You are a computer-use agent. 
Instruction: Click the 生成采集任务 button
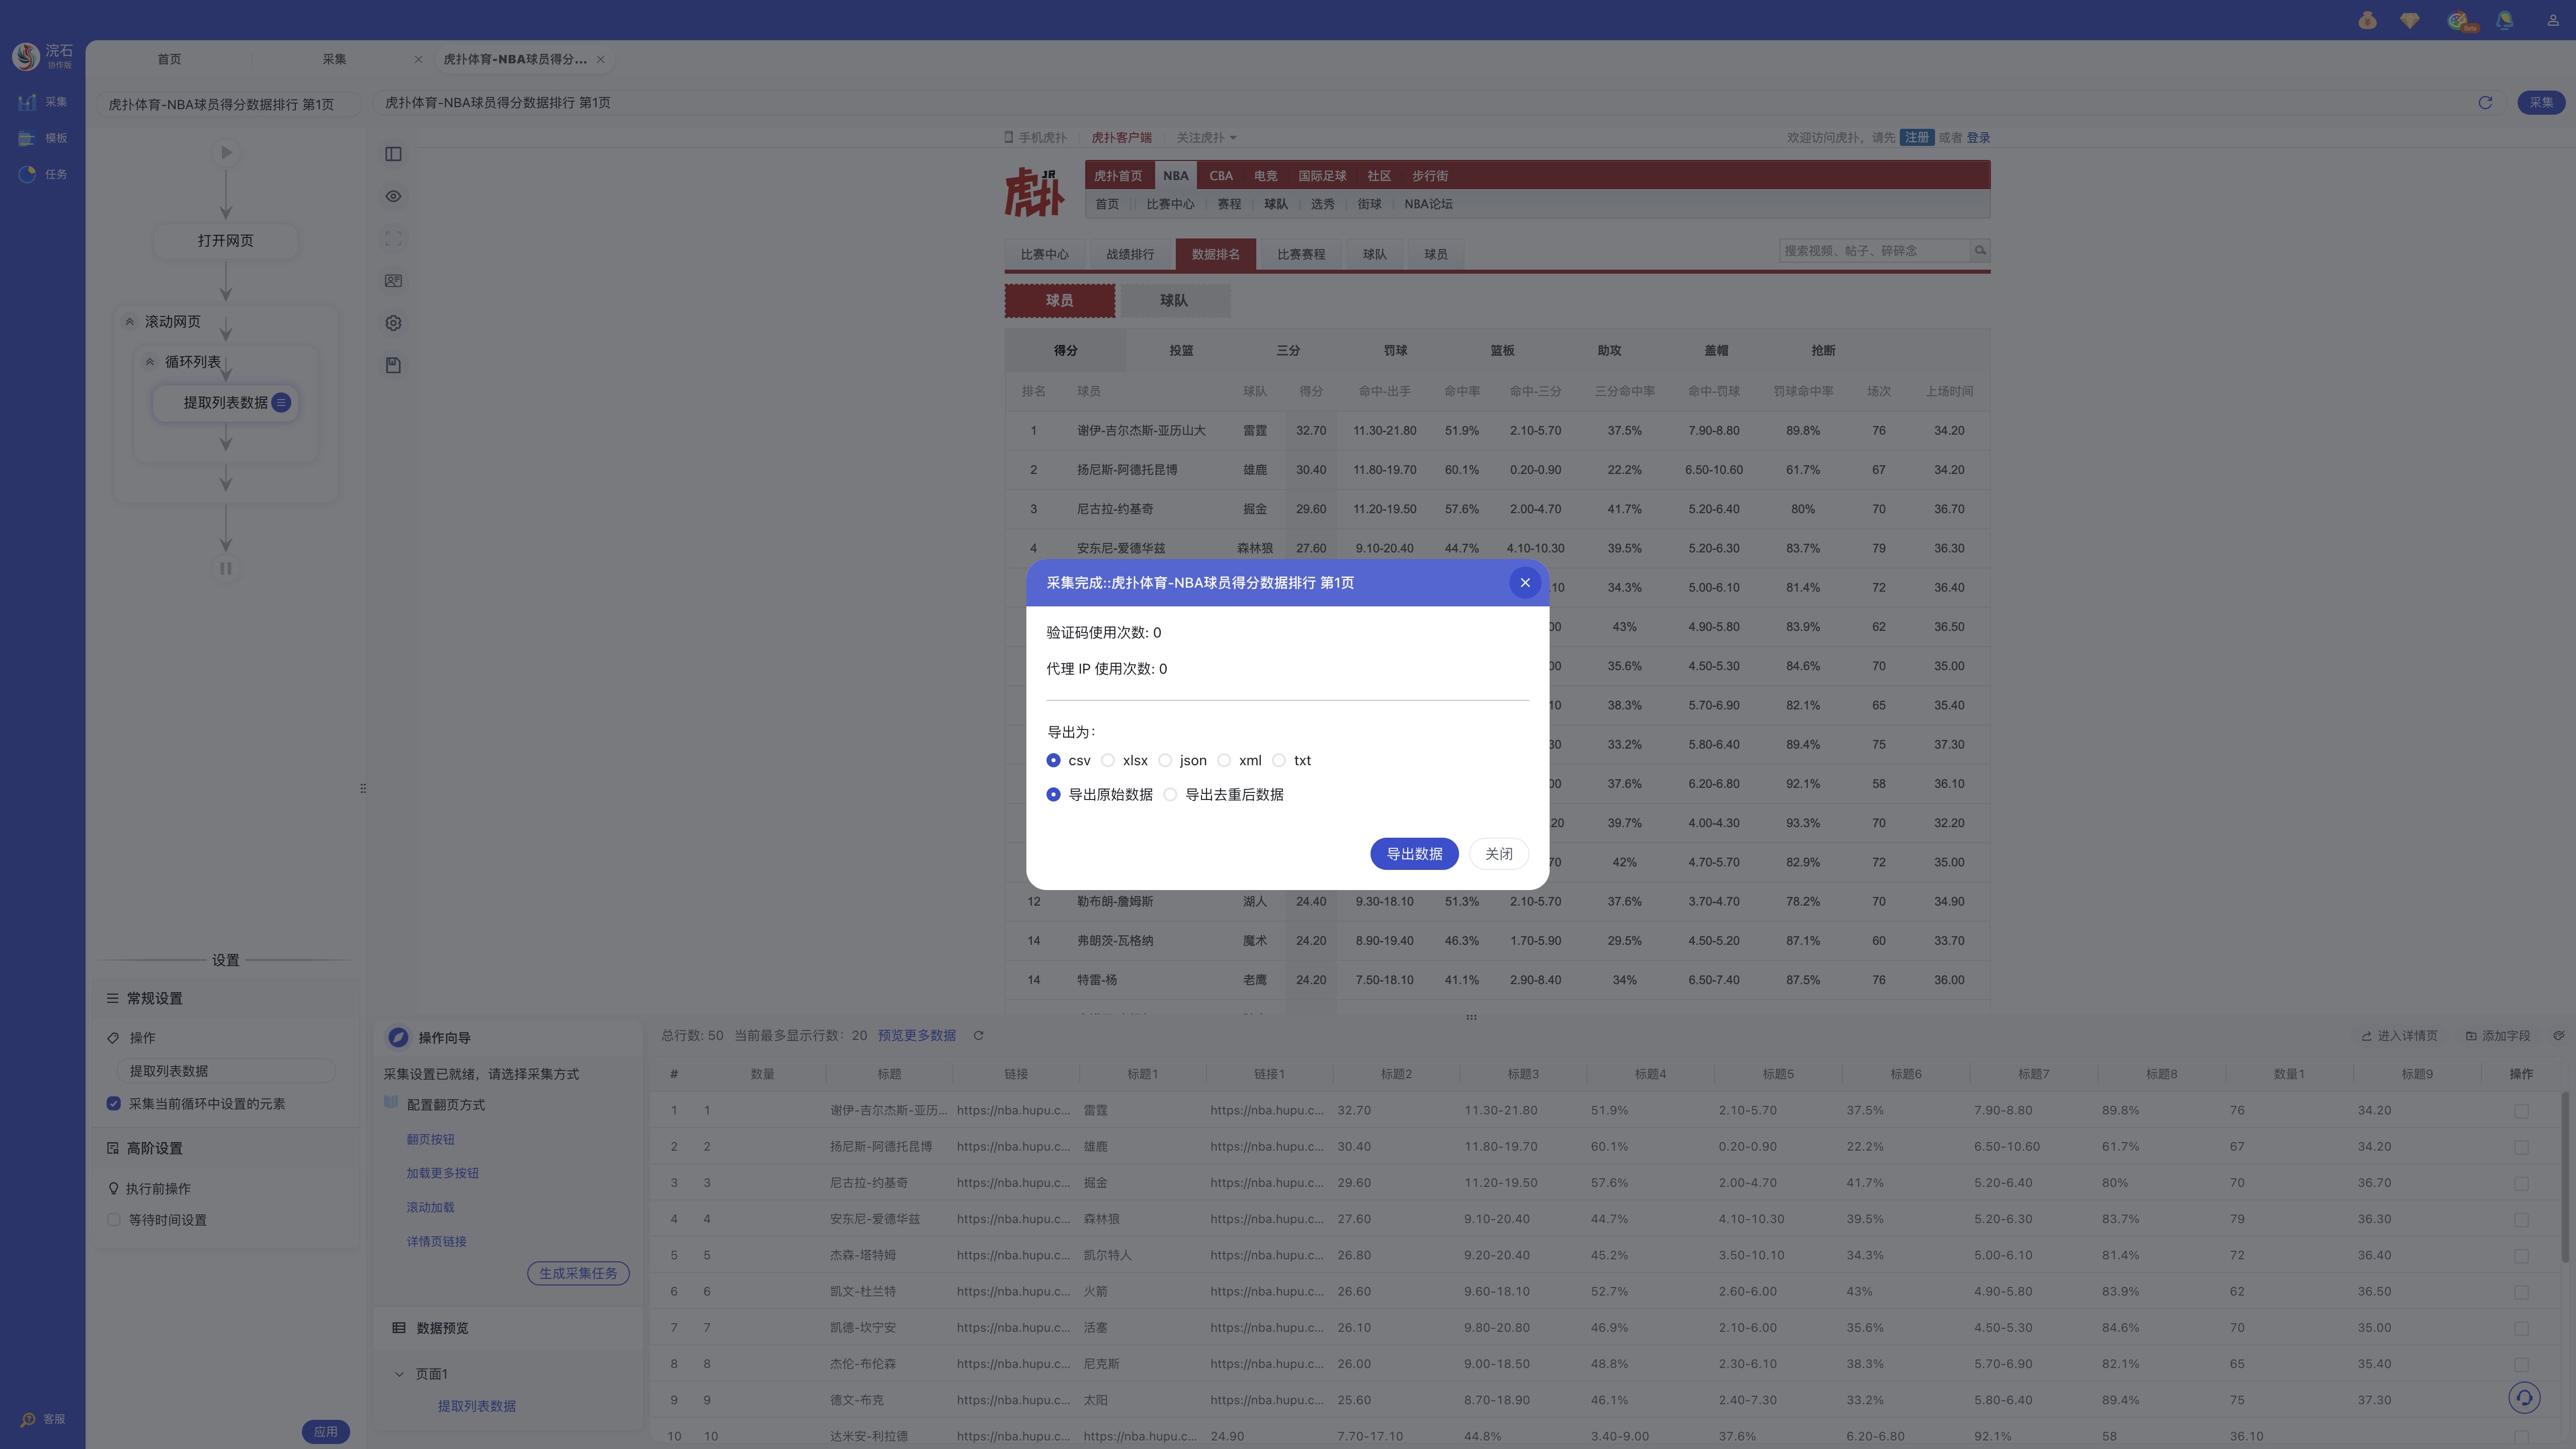[x=578, y=1273]
